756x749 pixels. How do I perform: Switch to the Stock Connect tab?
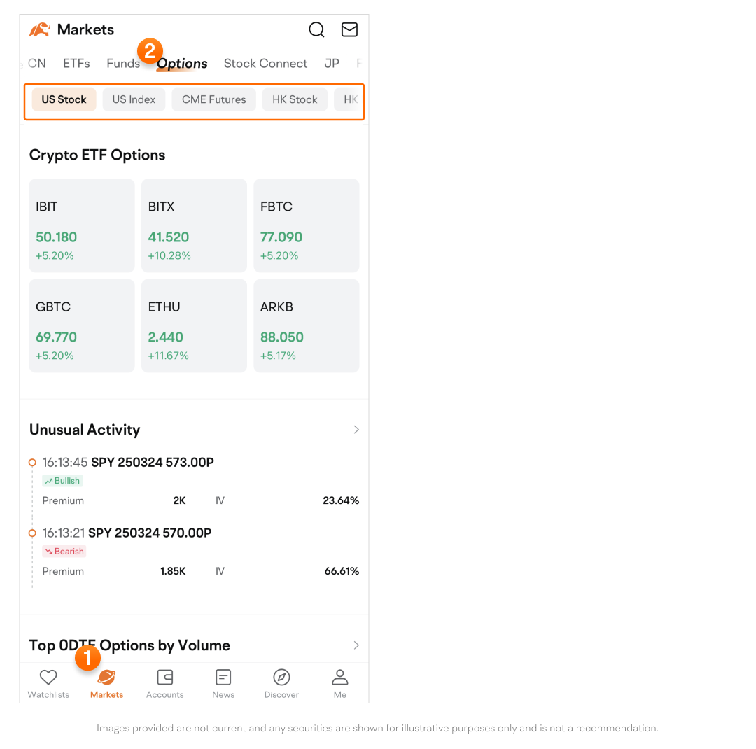click(x=265, y=64)
